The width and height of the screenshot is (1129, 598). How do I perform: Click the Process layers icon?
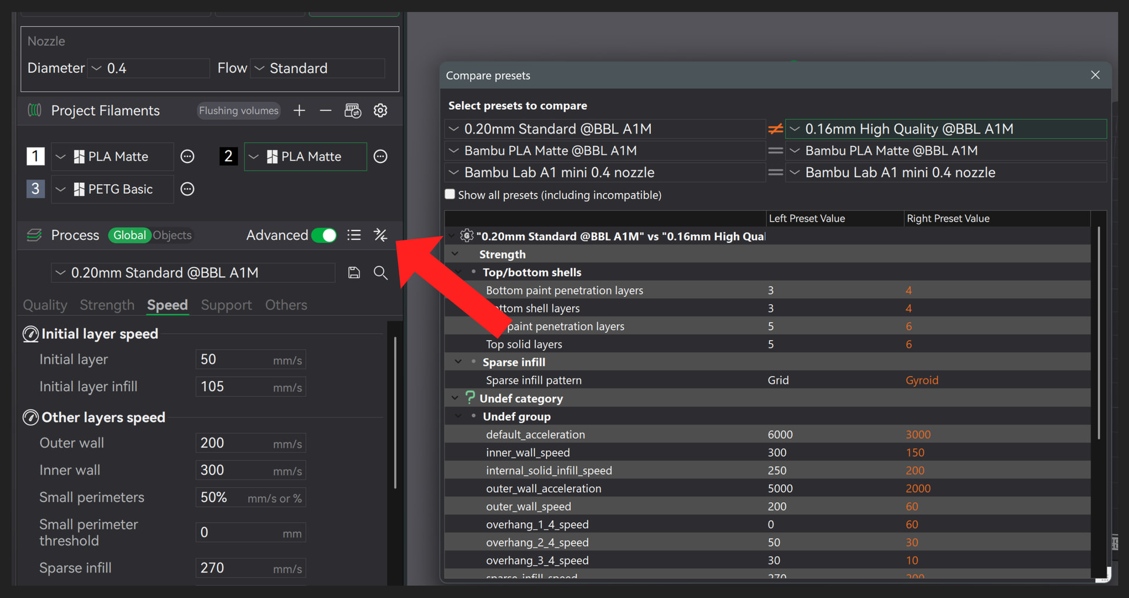[x=35, y=235]
